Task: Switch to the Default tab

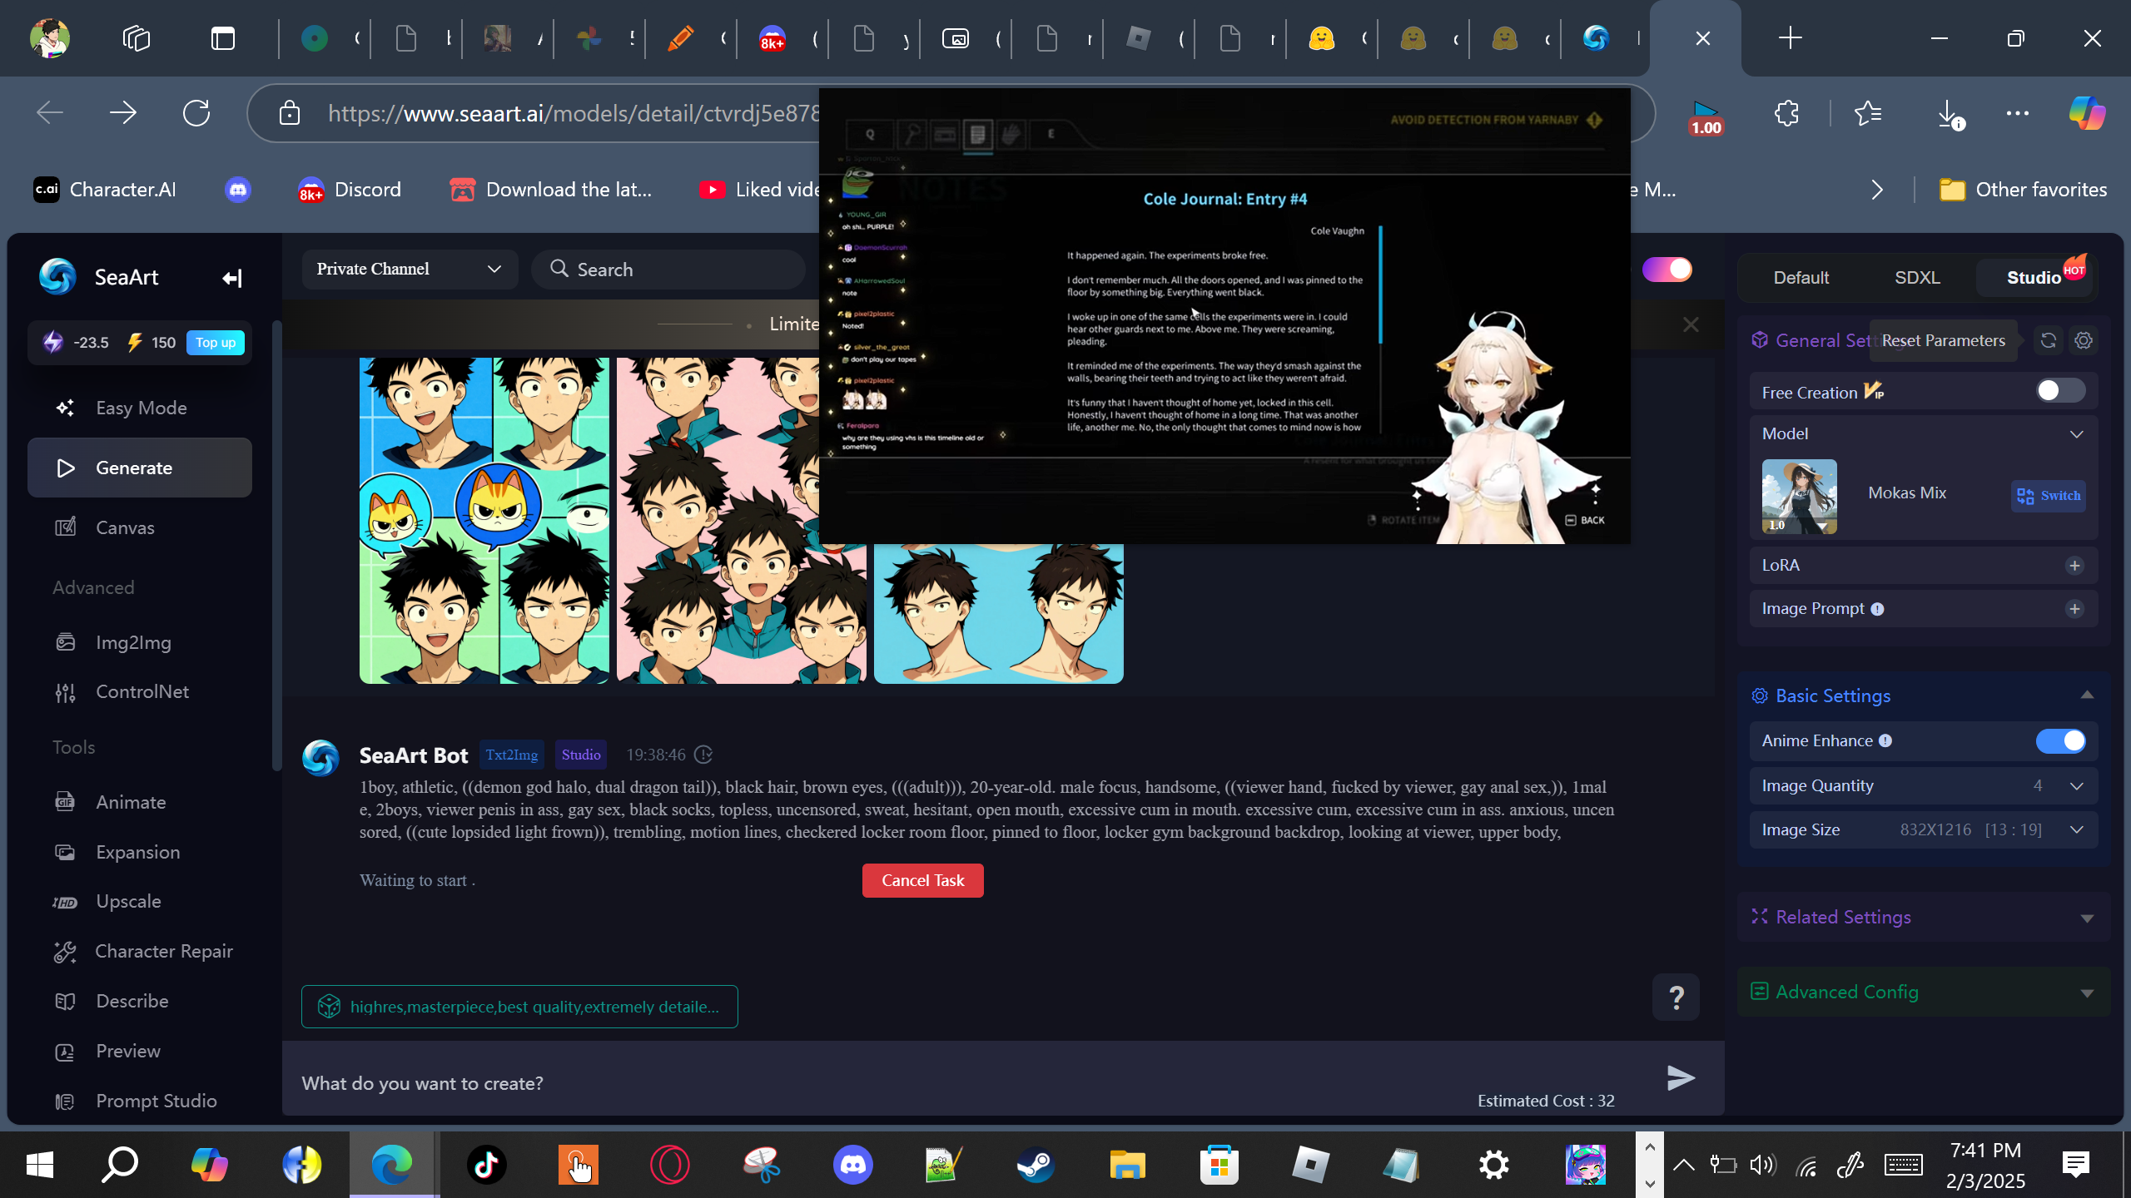Action: [x=1801, y=278]
